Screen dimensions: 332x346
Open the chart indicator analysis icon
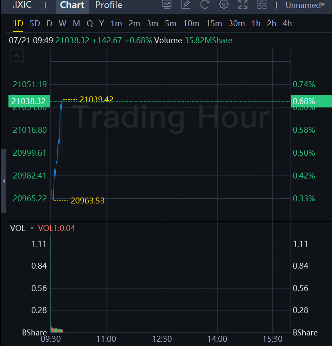[x=167, y=5]
